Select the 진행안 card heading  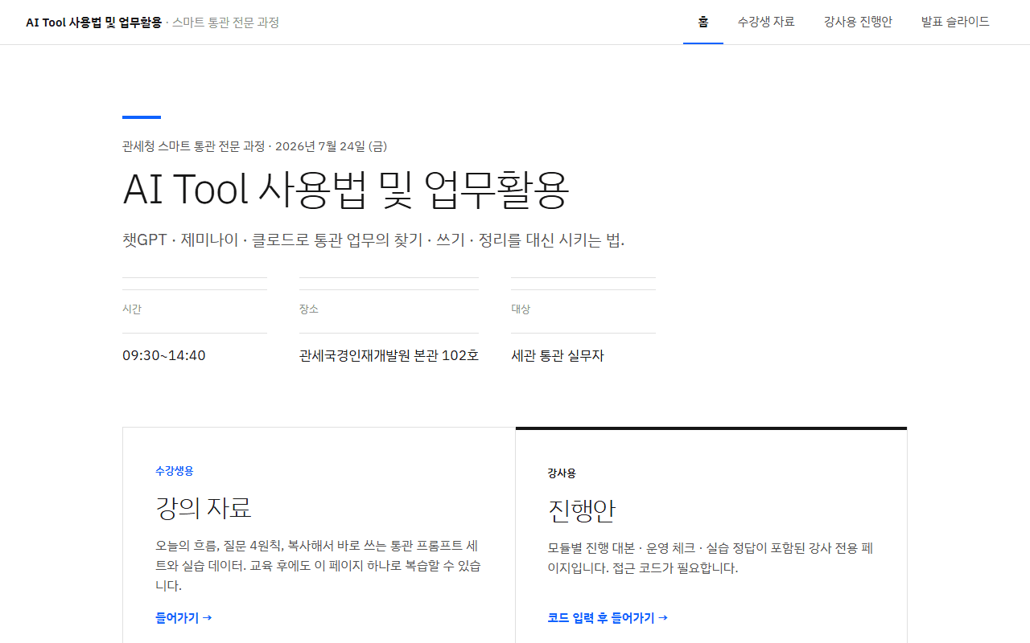[582, 510]
